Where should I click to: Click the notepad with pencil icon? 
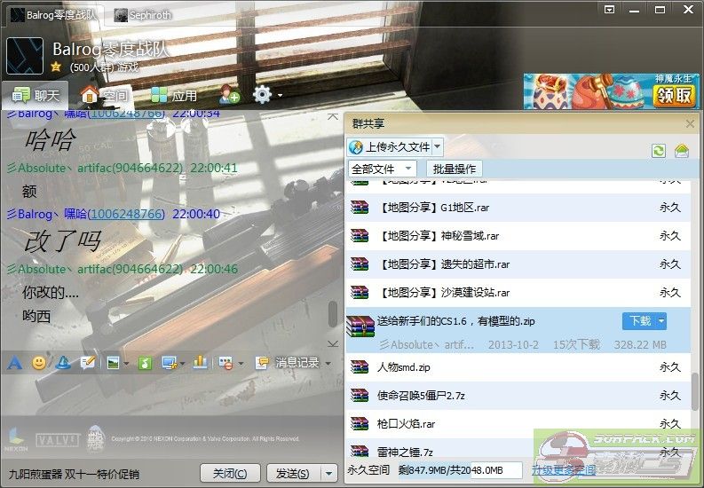coord(88,363)
